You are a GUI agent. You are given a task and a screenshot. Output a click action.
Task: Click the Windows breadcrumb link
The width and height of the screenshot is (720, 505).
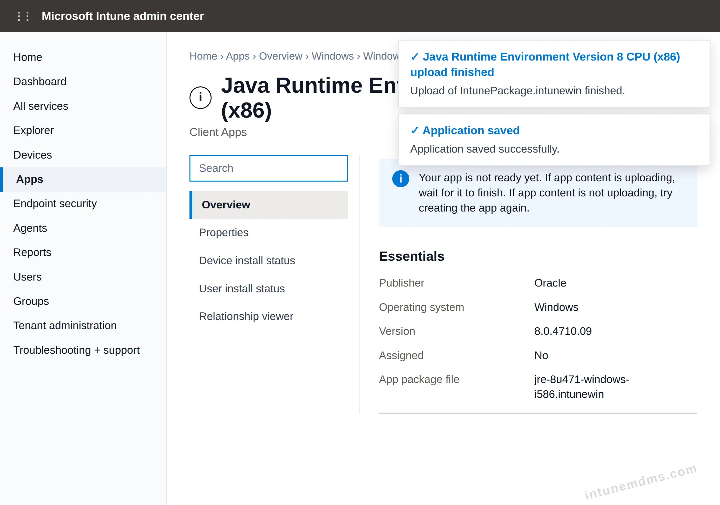click(333, 56)
